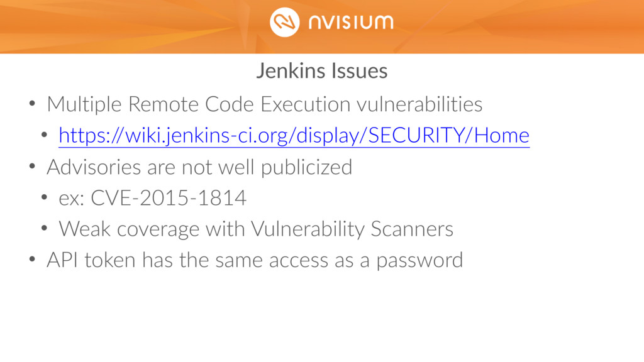This screenshot has width=644, height=362.
Task: Click the bullet dot before 'Advisories'
Action: 33,167
